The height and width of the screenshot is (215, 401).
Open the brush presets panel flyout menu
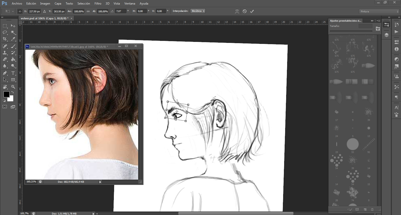tap(378, 21)
